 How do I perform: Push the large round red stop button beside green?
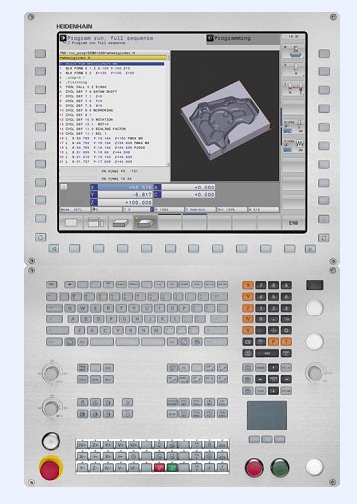(254, 468)
